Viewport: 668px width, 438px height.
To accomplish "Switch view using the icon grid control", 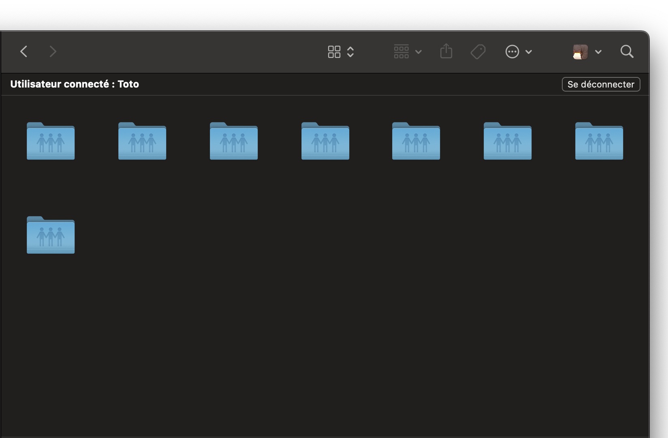I will coord(341,52).
